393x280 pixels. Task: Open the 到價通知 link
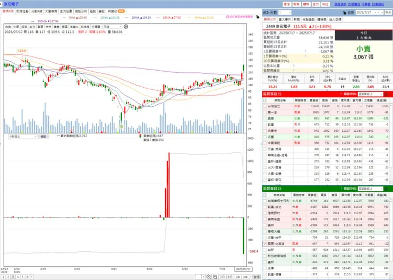378,4
